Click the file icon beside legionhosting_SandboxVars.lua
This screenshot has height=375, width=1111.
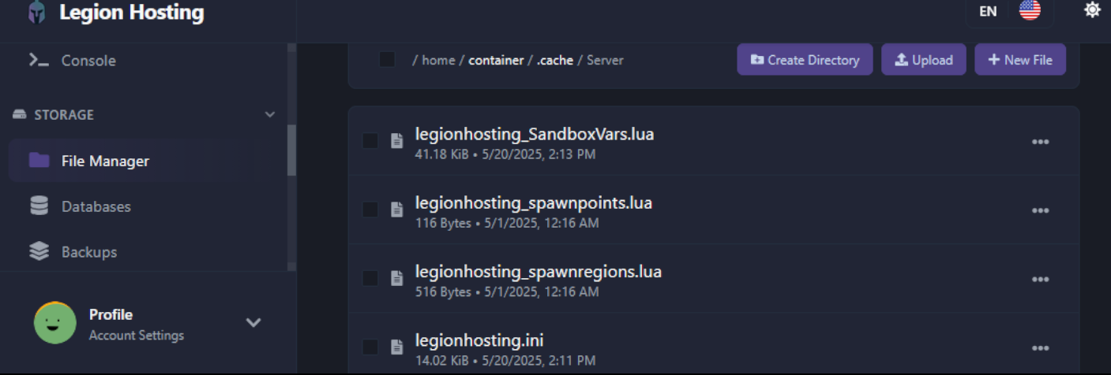[x=396, y=141]
